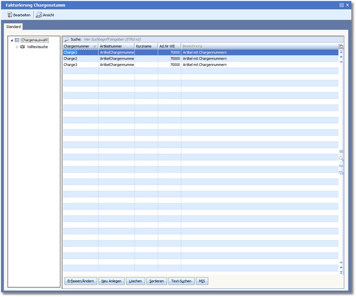
Task: Click the grid column chooser icon at top right
Action: [x=341, y=47]
